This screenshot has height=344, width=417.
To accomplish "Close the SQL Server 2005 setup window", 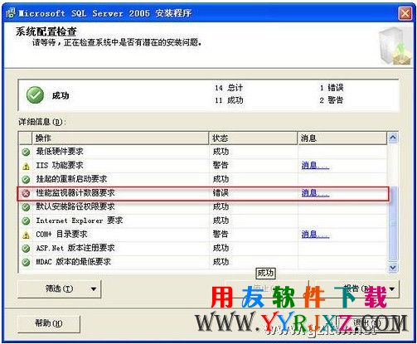I will pyautogui.click(x=405, y=13).
